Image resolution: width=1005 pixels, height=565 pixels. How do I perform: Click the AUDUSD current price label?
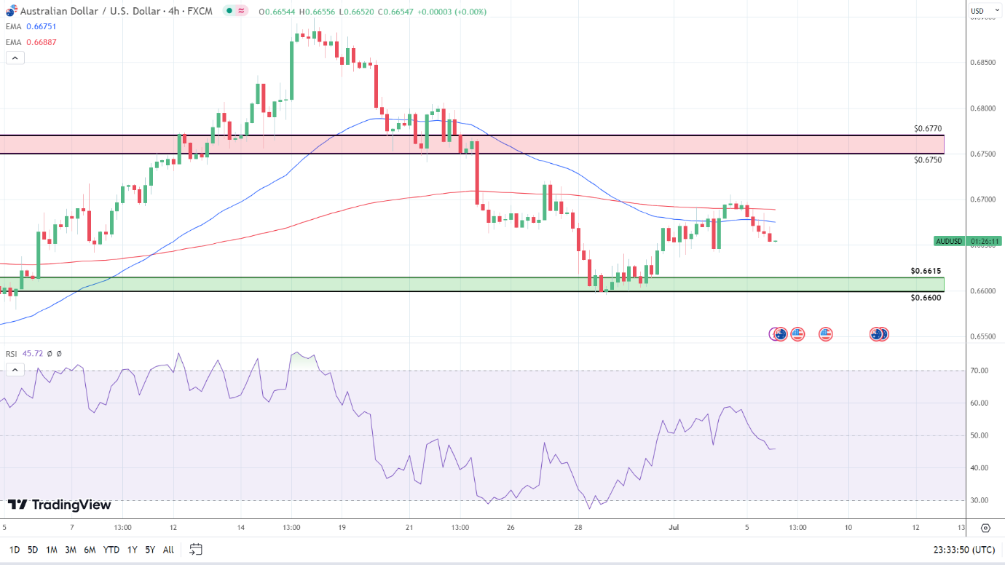coord(950,241)
